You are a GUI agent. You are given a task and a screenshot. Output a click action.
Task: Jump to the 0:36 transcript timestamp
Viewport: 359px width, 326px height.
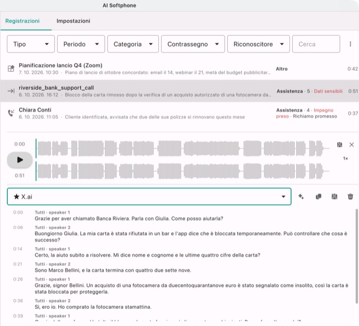(x=18, y=301)
